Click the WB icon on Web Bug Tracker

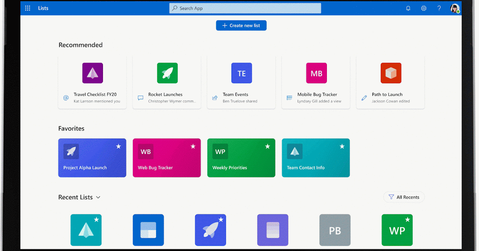(146, 151)
